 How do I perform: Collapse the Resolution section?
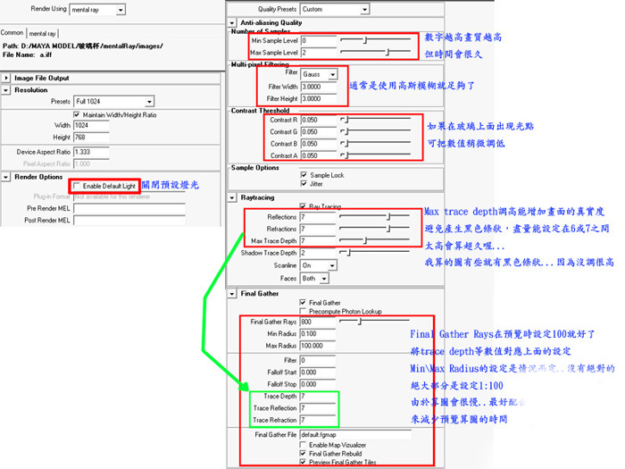pos(6,90)
